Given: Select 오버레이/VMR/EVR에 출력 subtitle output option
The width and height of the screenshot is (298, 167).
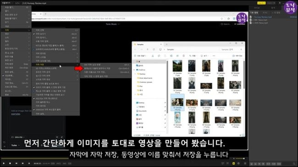Looking at the screenshot, I should tap(55, 49).
